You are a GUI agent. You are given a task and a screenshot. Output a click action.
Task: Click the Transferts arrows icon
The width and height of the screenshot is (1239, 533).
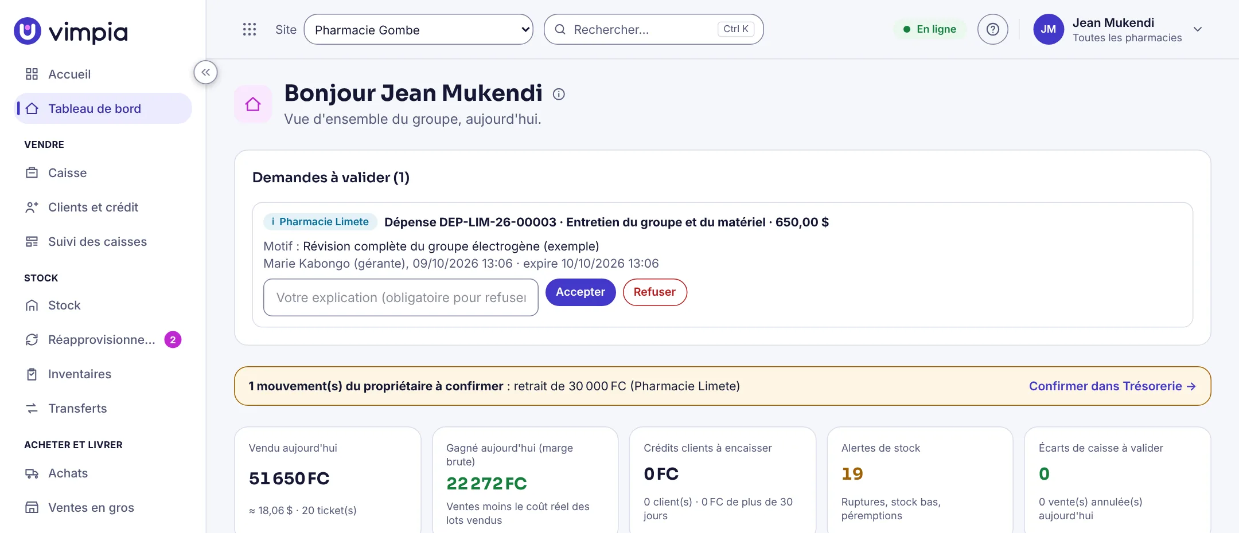point(32,409)
